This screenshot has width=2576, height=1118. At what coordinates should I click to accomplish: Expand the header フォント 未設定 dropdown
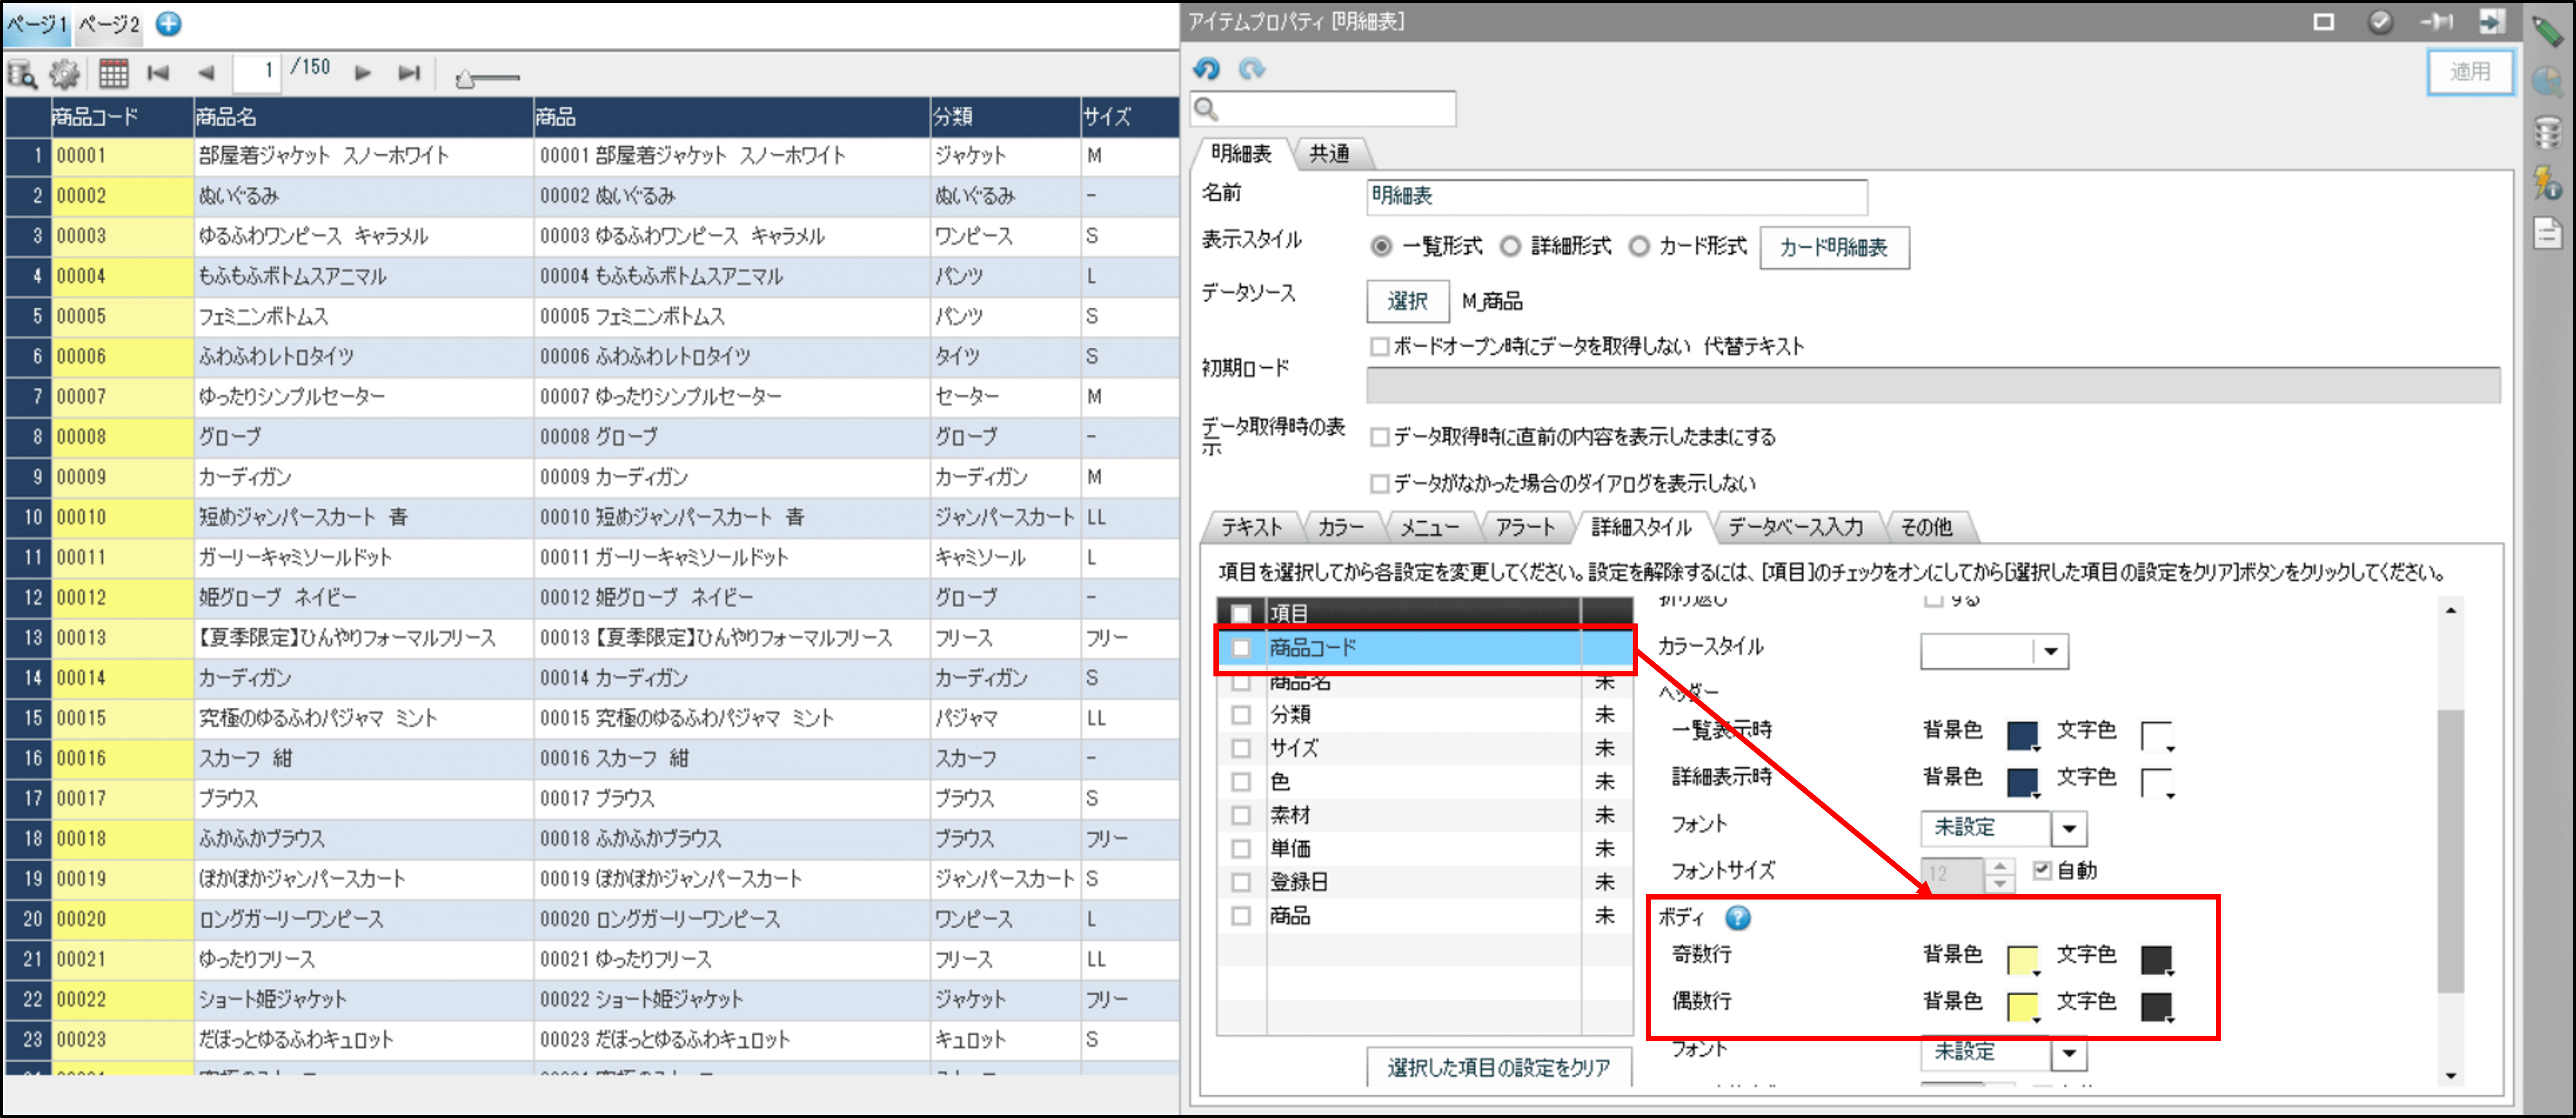coord(2069,828)
